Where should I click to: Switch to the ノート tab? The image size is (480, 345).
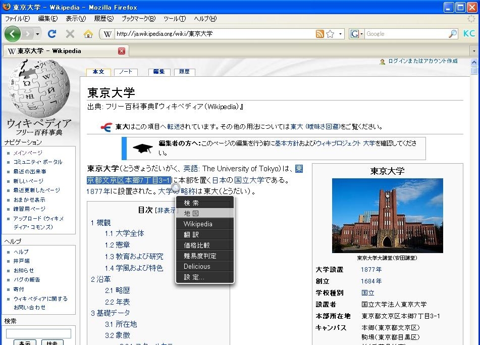coord(126,72)
